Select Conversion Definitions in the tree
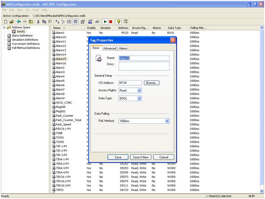The height and width of the screenshot is (199, 265). click(x=26, y=44)
